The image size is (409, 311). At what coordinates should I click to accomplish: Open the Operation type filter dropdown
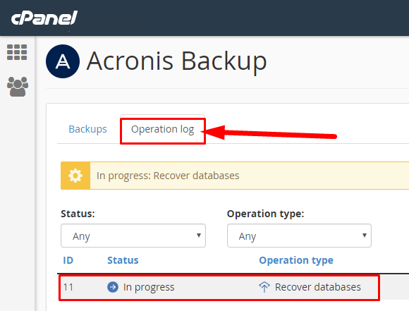point(299,236)
